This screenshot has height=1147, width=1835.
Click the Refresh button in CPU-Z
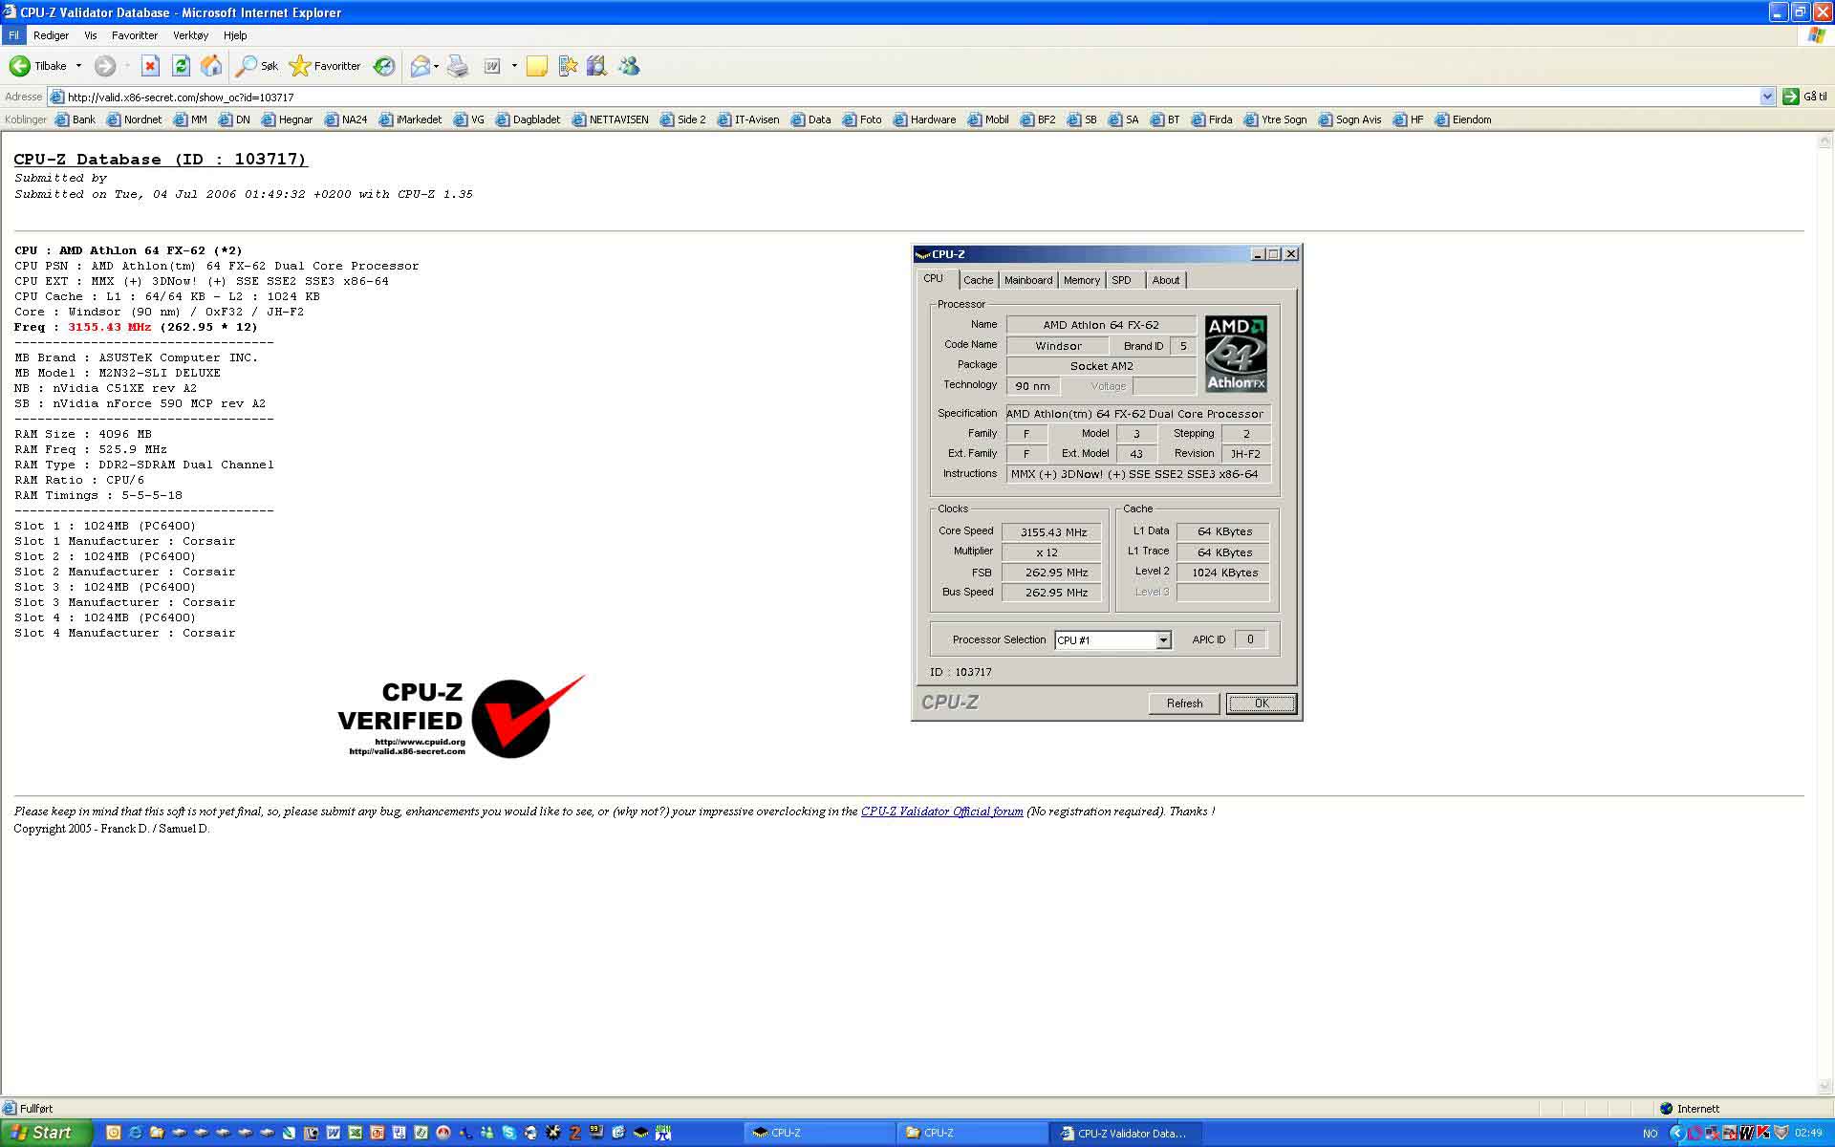pyautogui.click(x=1184, y=703)
